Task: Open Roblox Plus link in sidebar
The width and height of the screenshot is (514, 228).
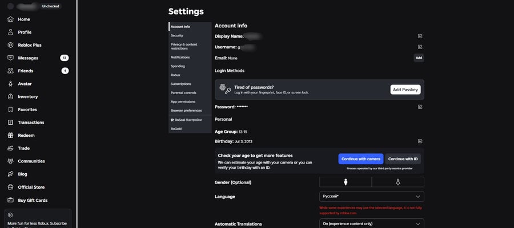Action: pos(30,45)
